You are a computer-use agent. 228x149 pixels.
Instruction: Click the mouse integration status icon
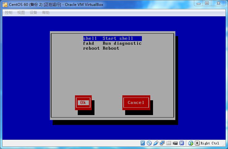[x=191, y=143]
